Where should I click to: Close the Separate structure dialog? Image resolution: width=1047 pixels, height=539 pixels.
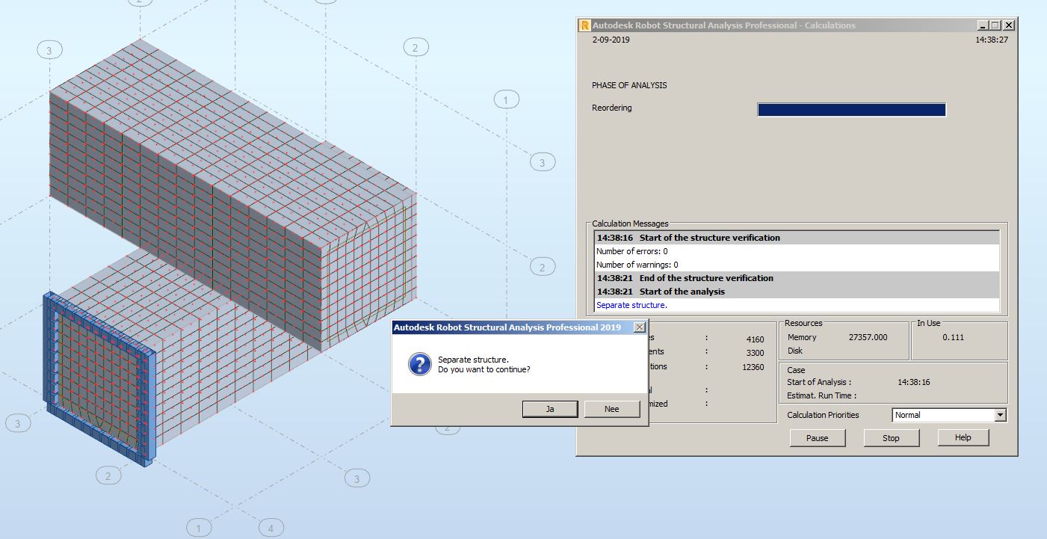639,327
